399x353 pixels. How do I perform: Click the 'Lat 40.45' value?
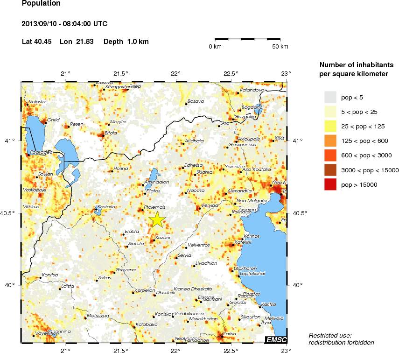tap(37, 42)
